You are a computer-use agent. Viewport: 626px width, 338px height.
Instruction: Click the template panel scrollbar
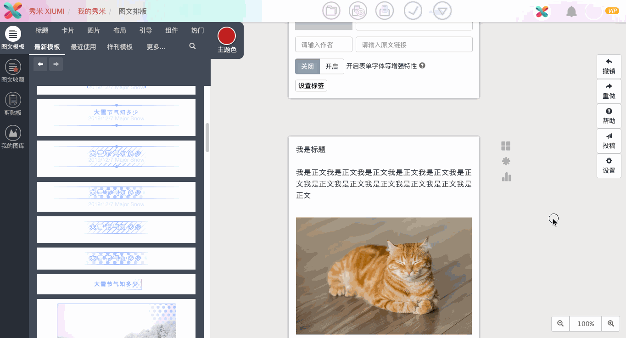click(x=207, y=137)
